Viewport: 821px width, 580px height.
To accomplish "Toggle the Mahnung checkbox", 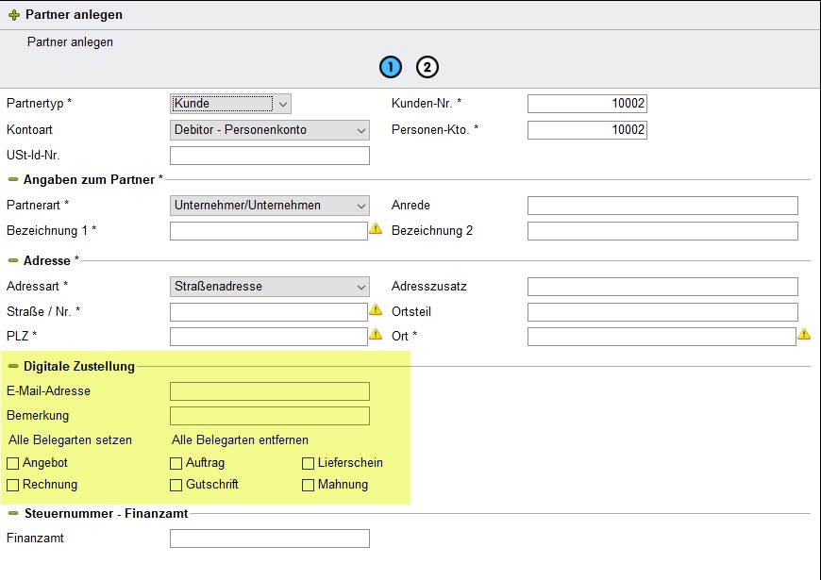I will pos(309,485).
